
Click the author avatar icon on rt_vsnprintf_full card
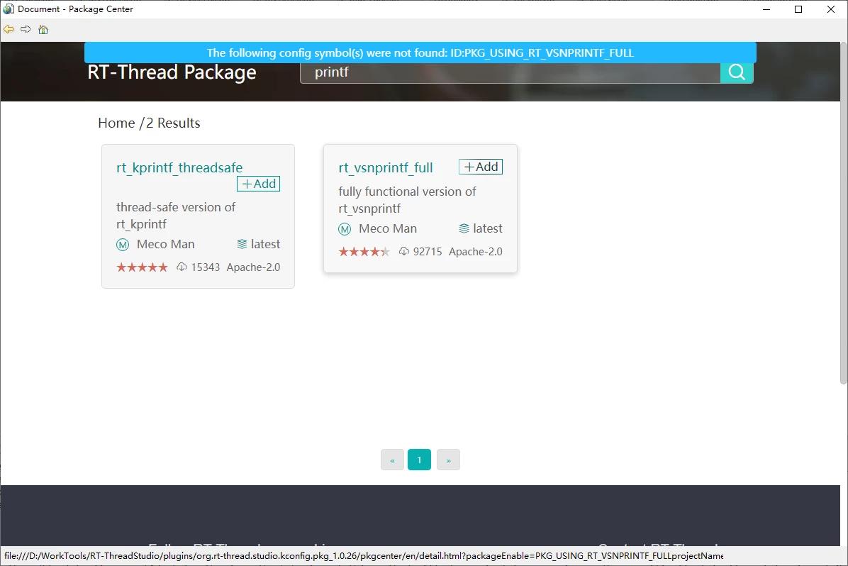[345, 229]
